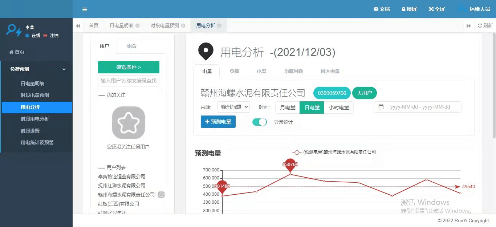
Task: Close the 用电分析 page tab
Action: click(219, 26)
